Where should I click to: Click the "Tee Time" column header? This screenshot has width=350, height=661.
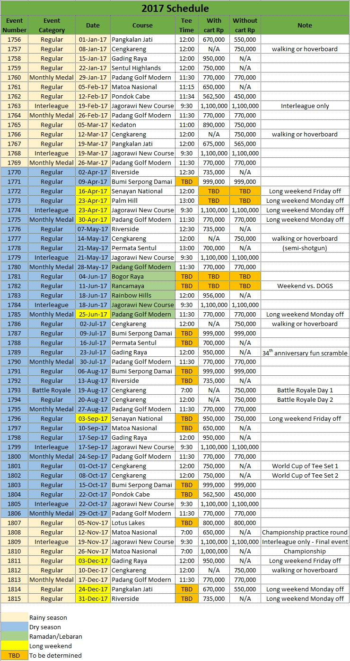[x=187, y=25]
